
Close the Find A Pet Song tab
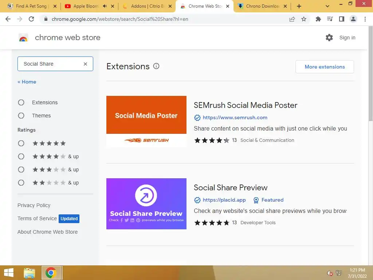coord(55,6)
